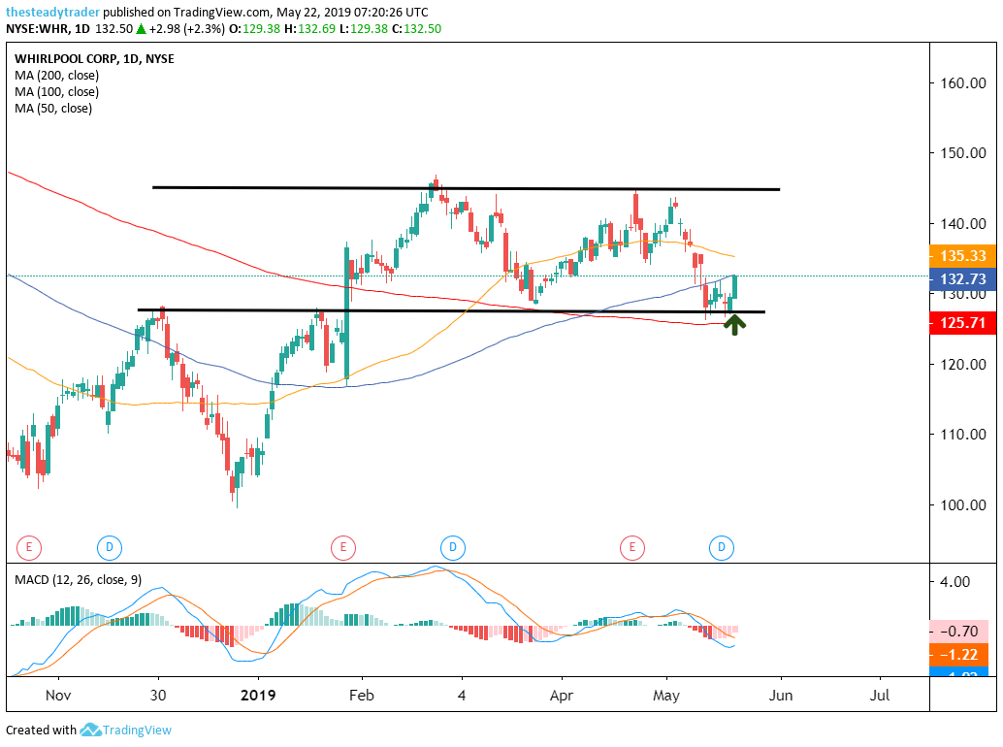Click the WHIRLPOOL CORP, 1D, NYSE title
This screenshot has width=1003, height=747.
click(95, 59)
